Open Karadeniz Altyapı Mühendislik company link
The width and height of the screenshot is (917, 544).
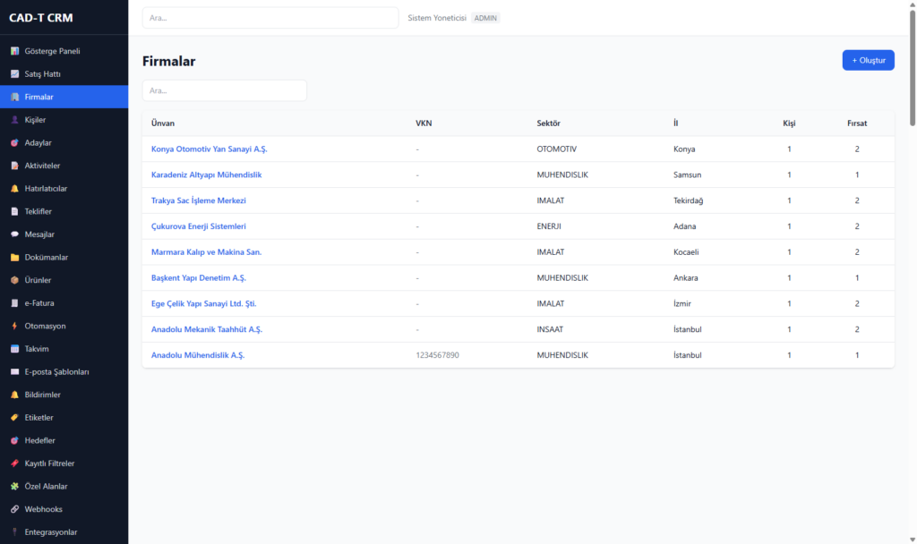pyautogui.click(x=207, y=174)
